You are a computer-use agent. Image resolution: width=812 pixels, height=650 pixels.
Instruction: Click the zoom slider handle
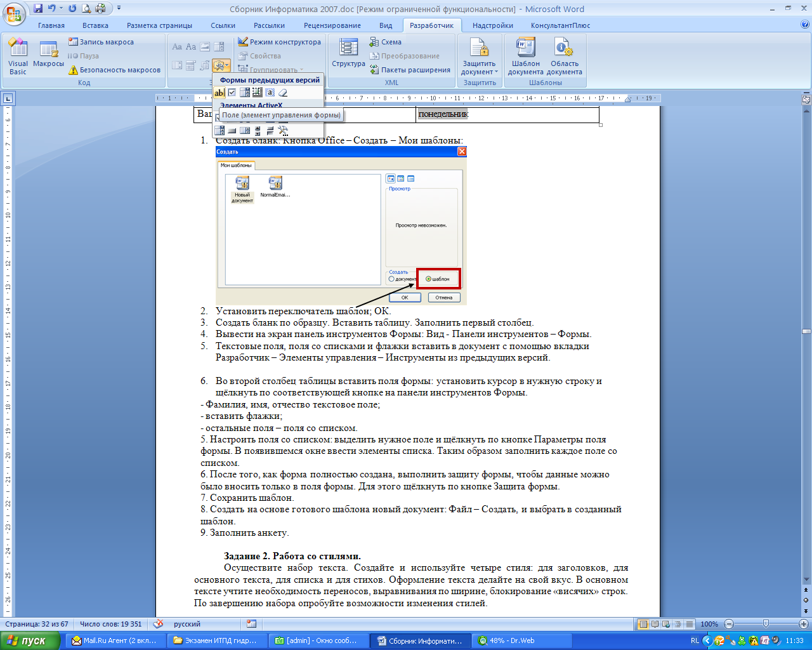(x=766, y=624)
